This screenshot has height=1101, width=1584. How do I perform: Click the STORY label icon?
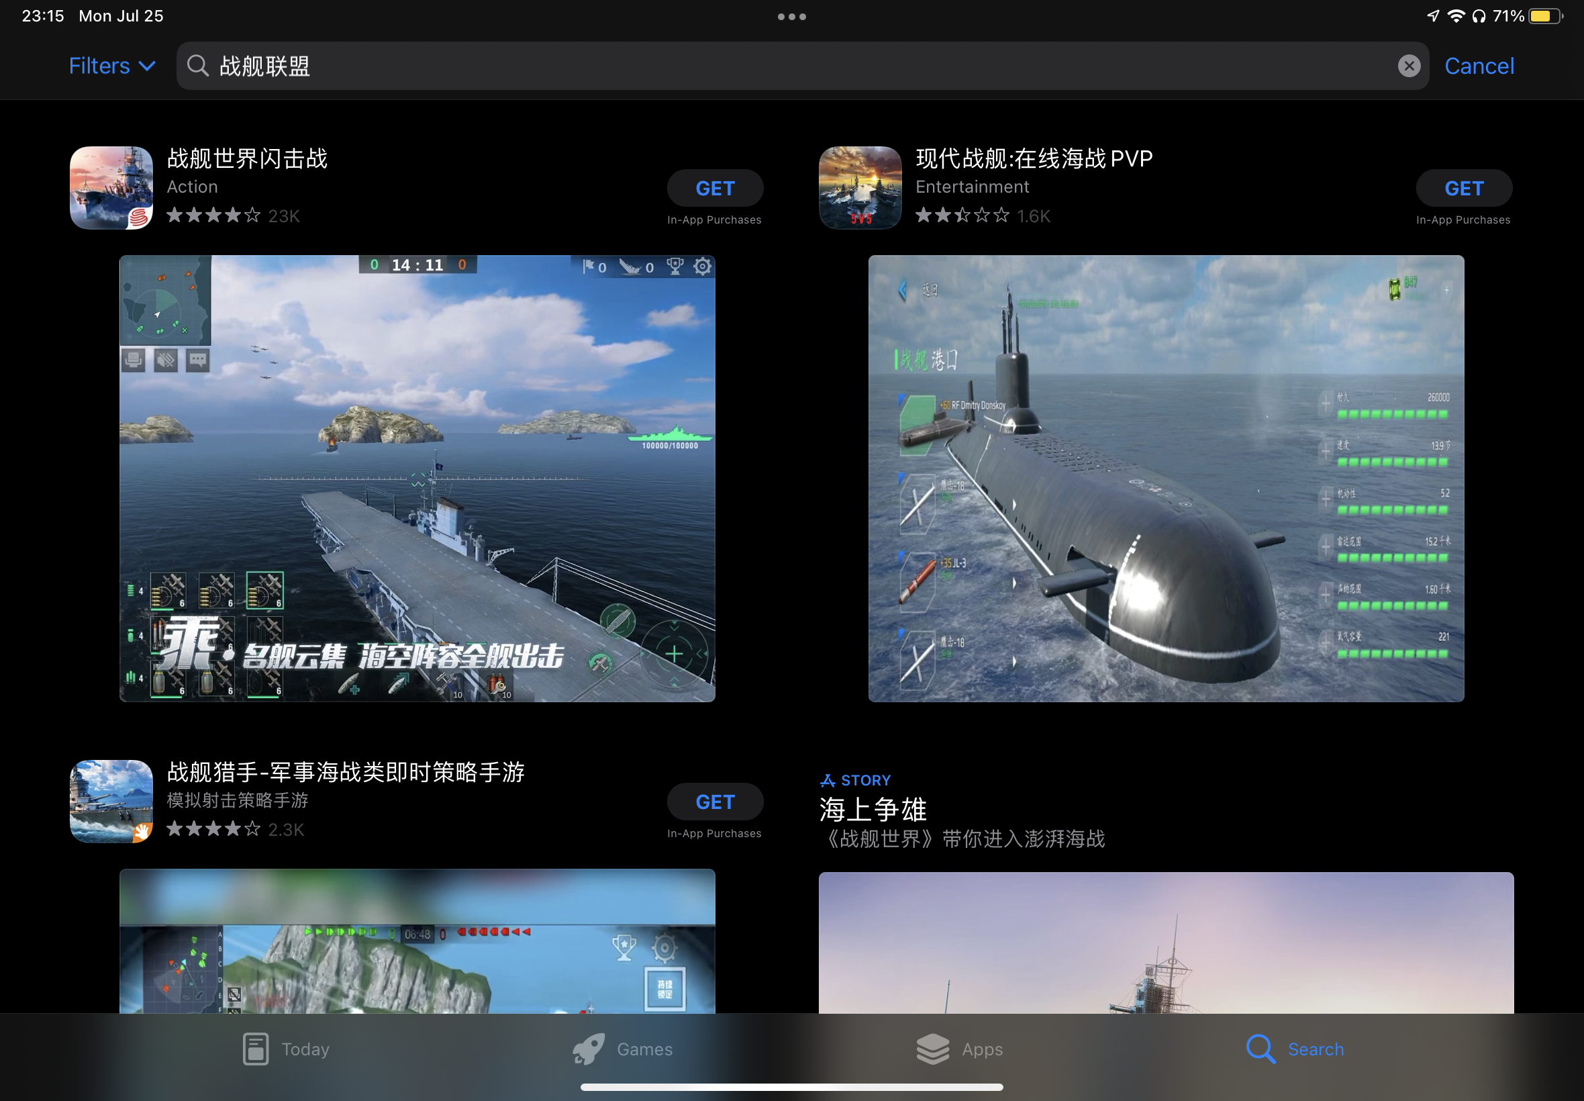click(x=828, y=781)
